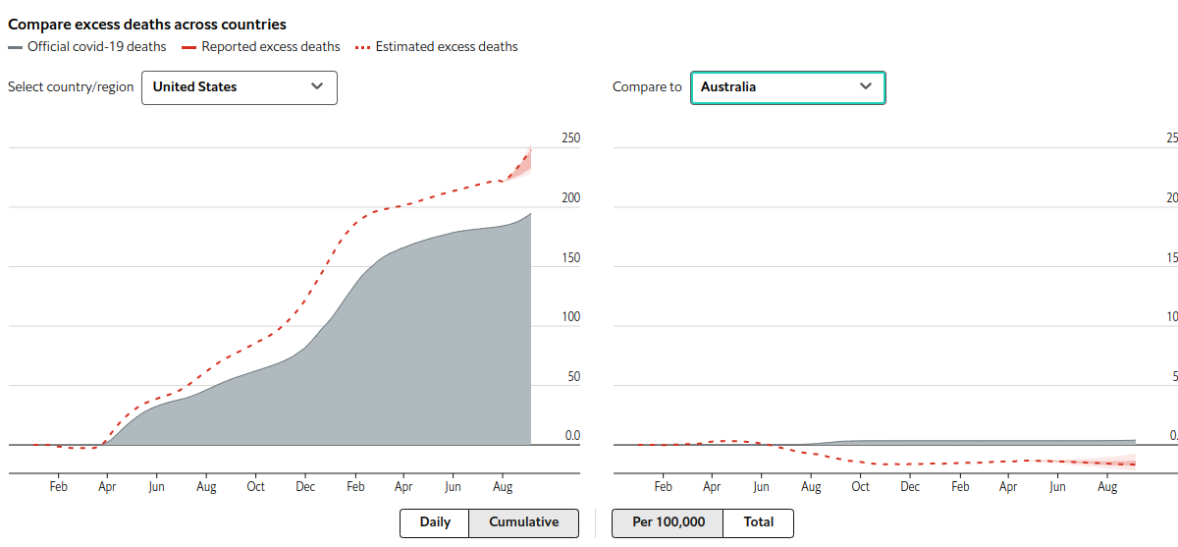Click the chevron arrow beside United States

[x=317, y=86]
